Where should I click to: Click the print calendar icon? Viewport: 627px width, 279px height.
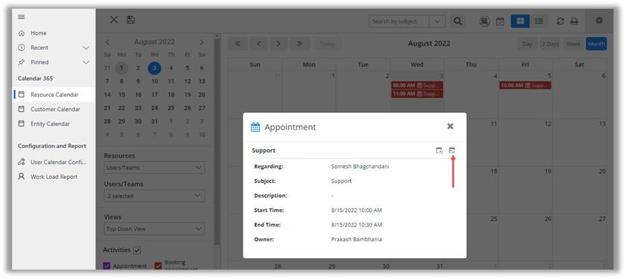click(574, 22)
